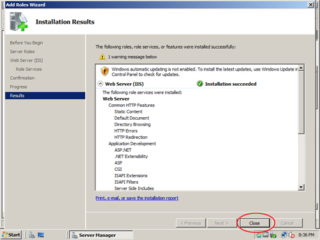Click the network connection tray icon
Image resolution: width=320 pixels, height=240 pixels.
point(284,235)
